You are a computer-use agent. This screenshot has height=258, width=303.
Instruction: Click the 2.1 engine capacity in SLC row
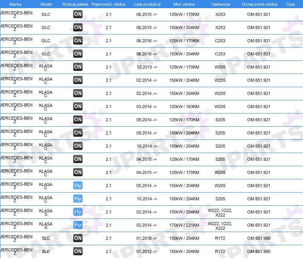coord(108,238)
